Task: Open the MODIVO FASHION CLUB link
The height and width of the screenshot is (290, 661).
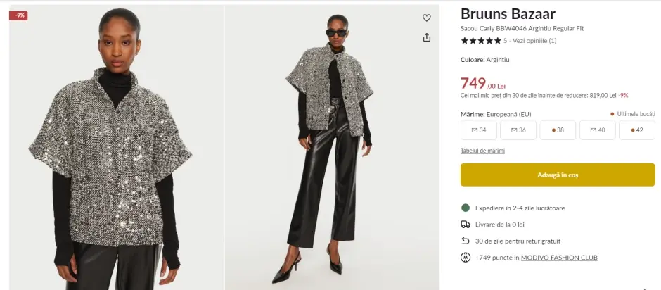Action: point(559,258)
